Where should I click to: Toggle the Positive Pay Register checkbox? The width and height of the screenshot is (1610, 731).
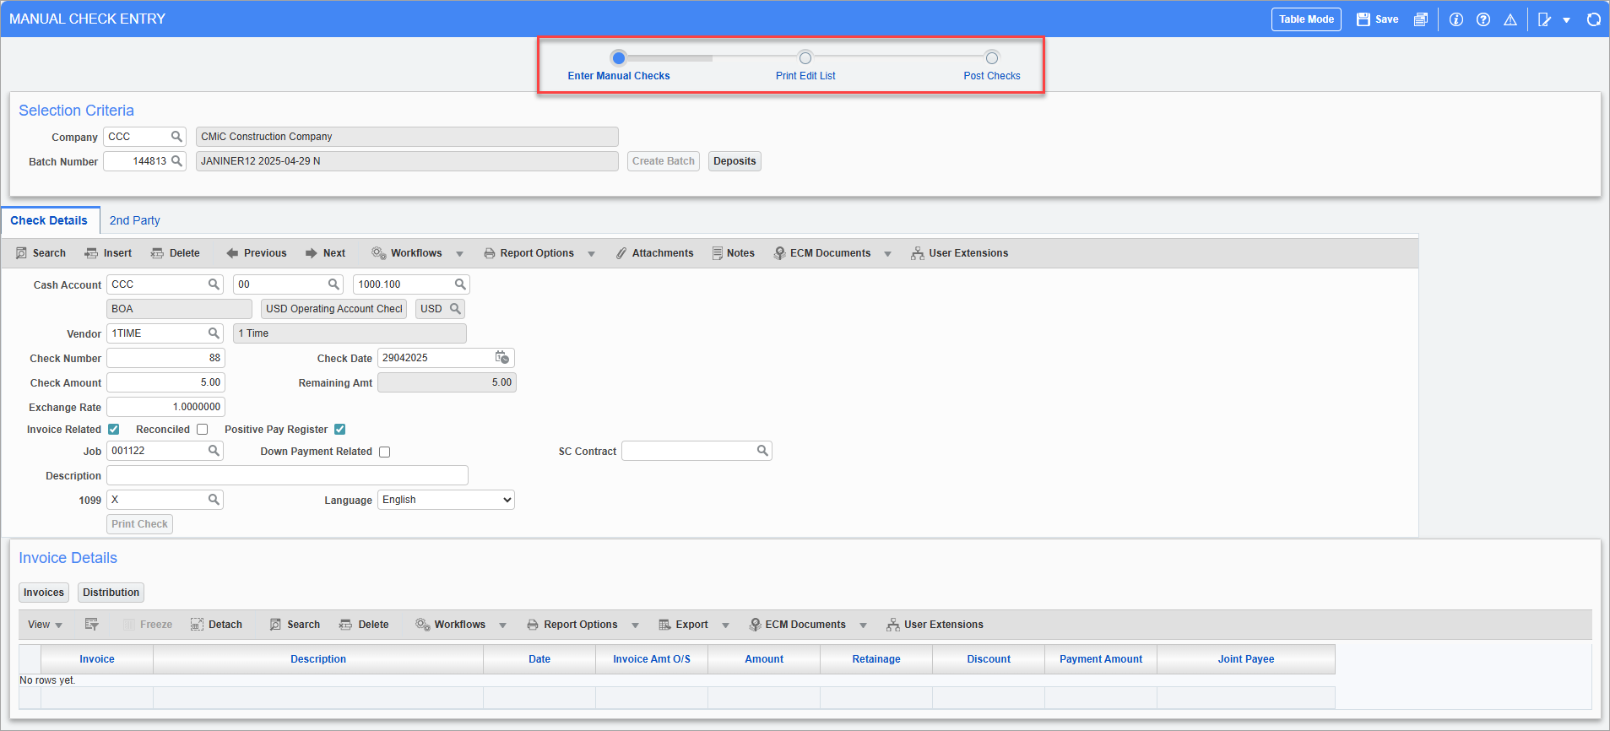pyautogui.click(x=340, y=430)
